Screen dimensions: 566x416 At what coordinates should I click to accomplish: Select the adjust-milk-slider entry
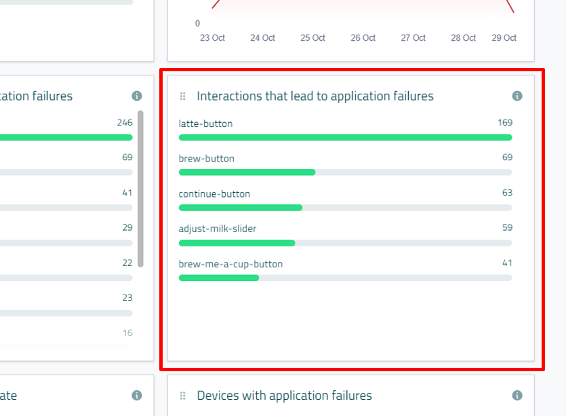click(x=218, y=229)
